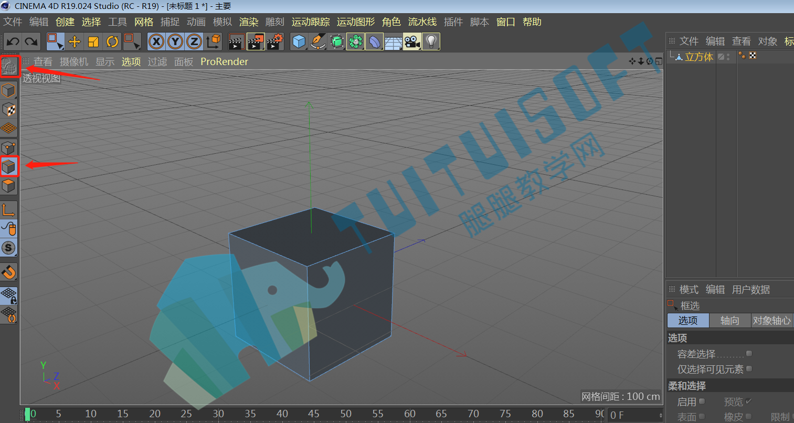Open the Attribute Manager 模式 menu
The image size is (794, 423).
(689, 290)
